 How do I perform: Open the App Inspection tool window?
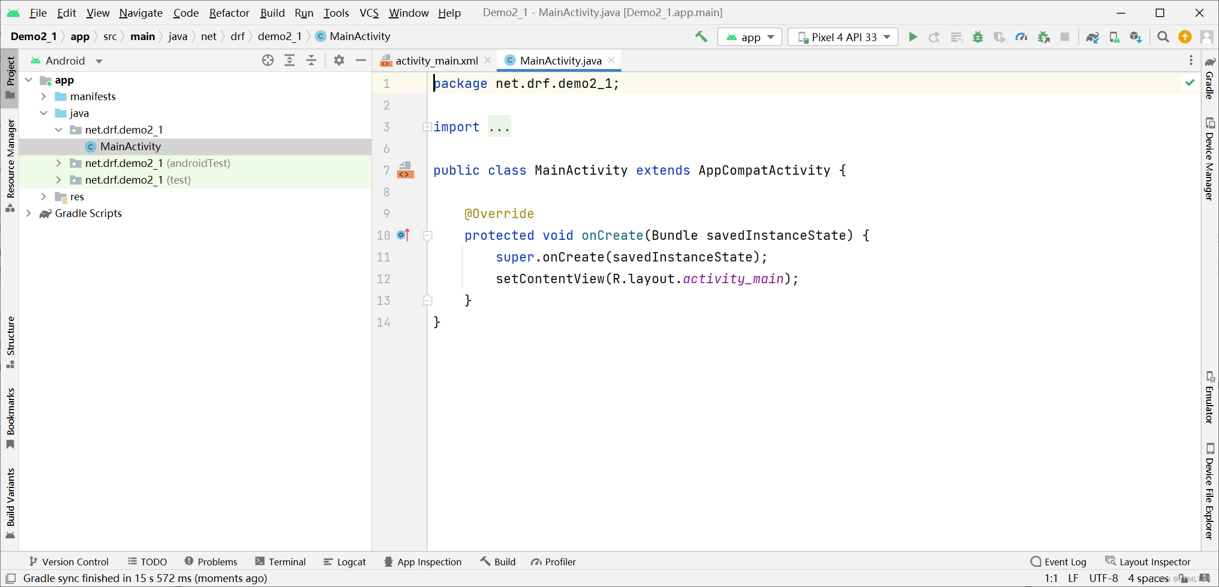(x=423, y=562)
